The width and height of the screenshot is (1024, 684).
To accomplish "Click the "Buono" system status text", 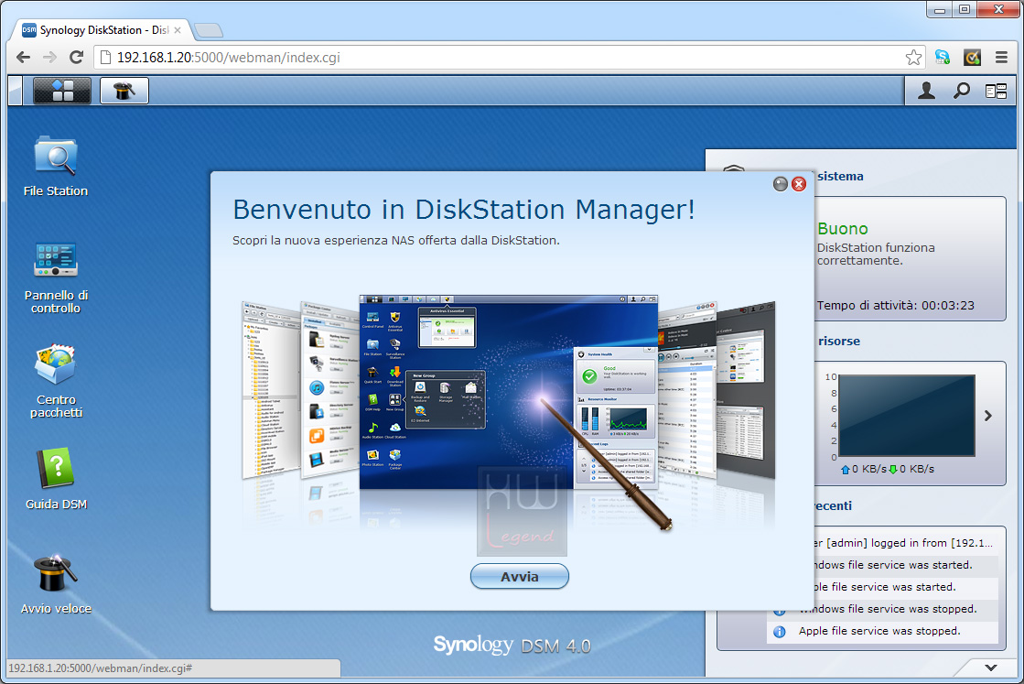I will pos(843,229).
